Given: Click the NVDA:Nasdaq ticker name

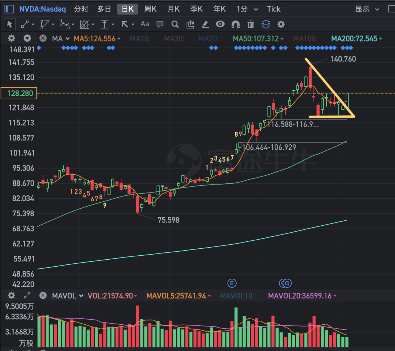Looking at the screenshot, I should click(42, 9).
